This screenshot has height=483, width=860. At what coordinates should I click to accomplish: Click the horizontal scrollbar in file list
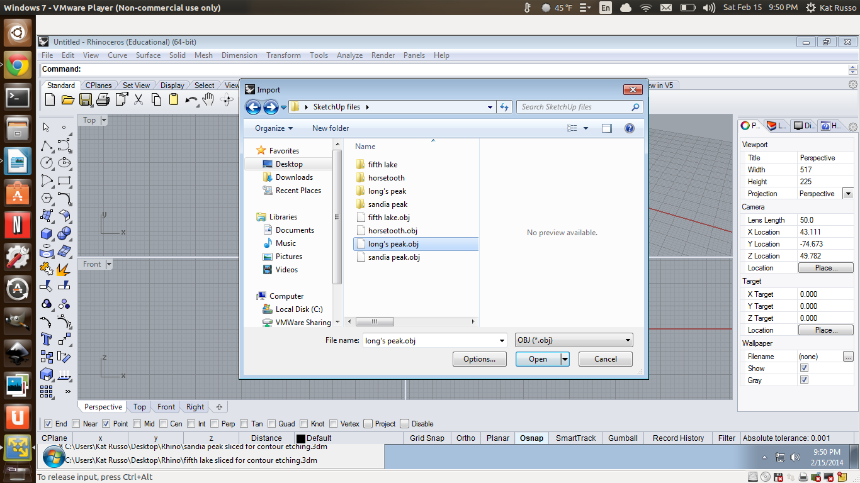coord(373,321)
